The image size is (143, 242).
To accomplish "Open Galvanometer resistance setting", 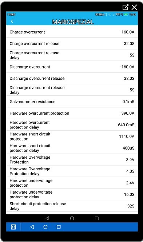I will (72, 102).
